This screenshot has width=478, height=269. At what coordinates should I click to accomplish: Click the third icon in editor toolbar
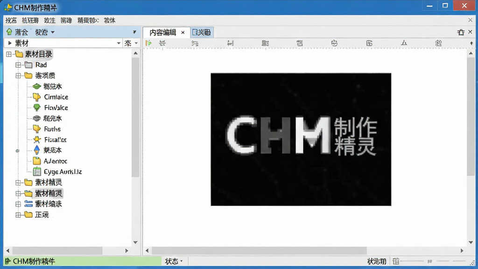[x=195, y=43]
